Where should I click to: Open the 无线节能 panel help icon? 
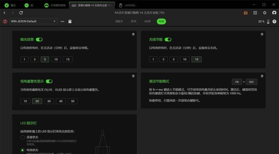click(x=262, y=34)
